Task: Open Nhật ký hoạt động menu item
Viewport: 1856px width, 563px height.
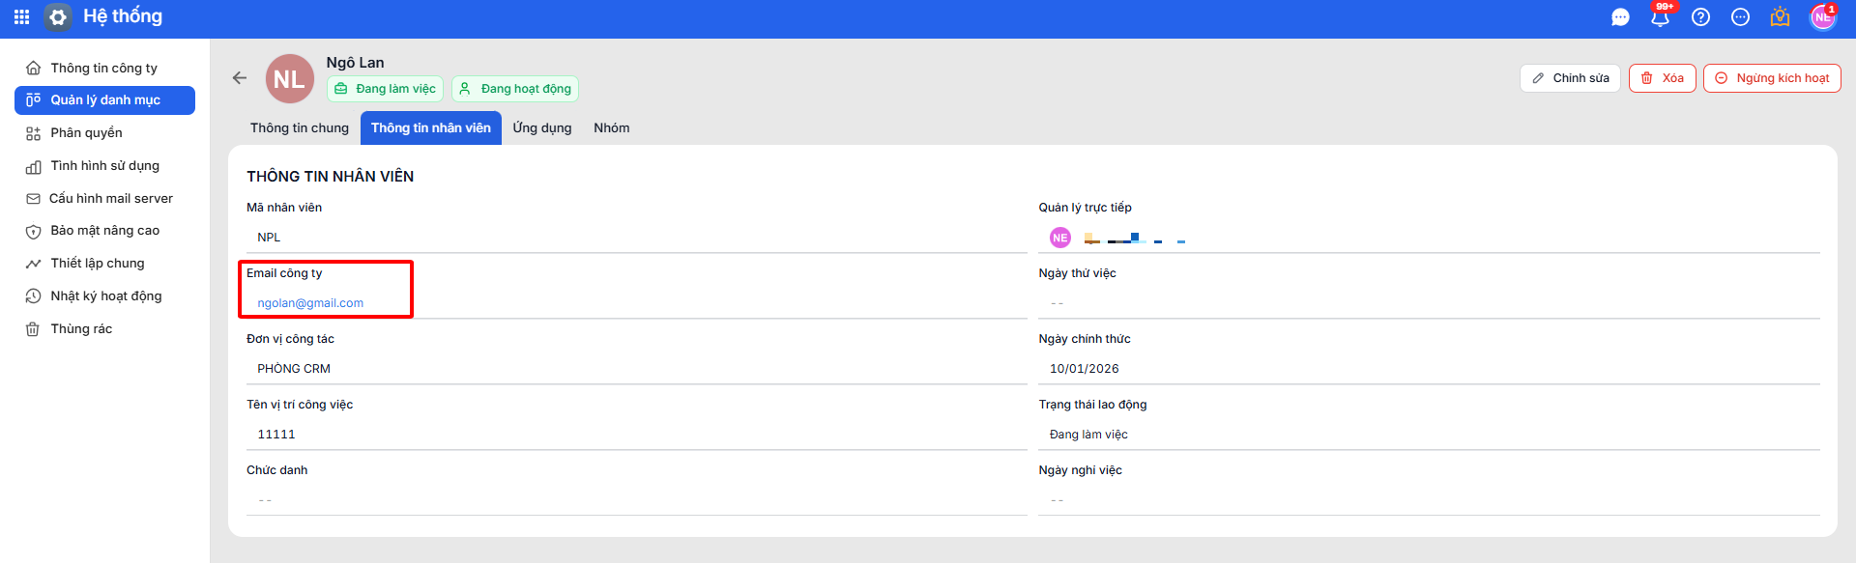Action: (x=105, y=296)
